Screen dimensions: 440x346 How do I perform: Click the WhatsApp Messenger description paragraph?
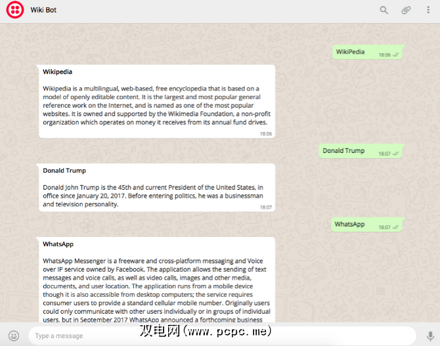[x=156, y=290]
